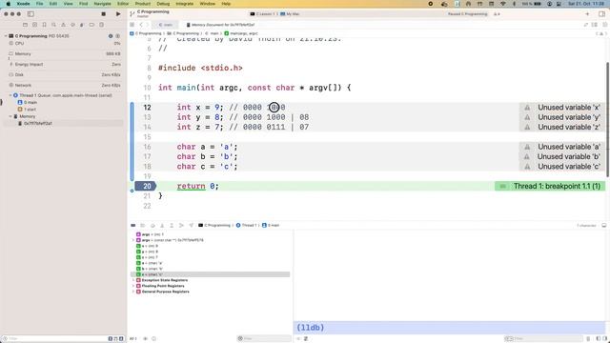The width and height of the screenshot is (610, 343).
Task: Open the Integrate menu
Action: (x=185, y=4)
